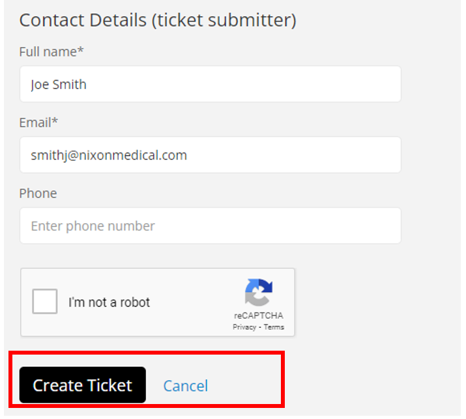The height and width of the screenshot is (419, 466).
Task: Focus the Phone number input field
Action: point(210,226)
